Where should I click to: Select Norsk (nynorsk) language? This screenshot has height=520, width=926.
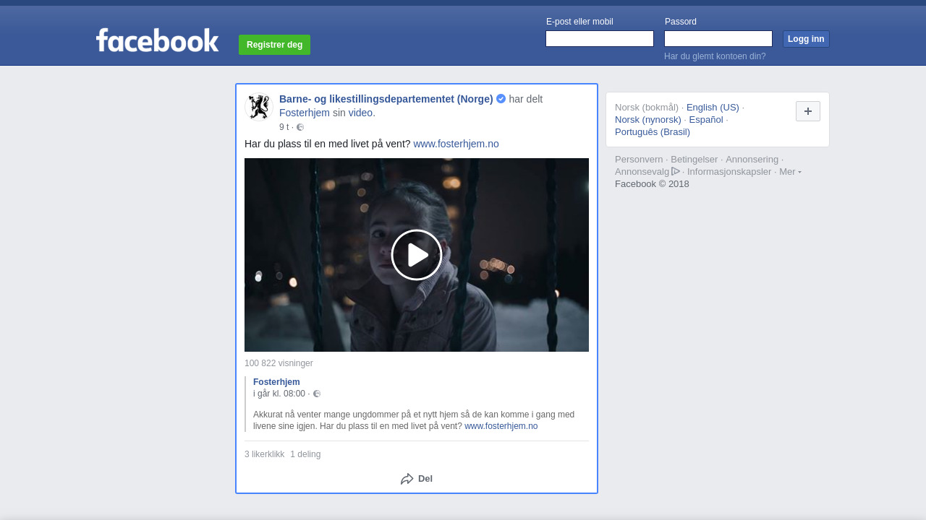pos(647,120)
